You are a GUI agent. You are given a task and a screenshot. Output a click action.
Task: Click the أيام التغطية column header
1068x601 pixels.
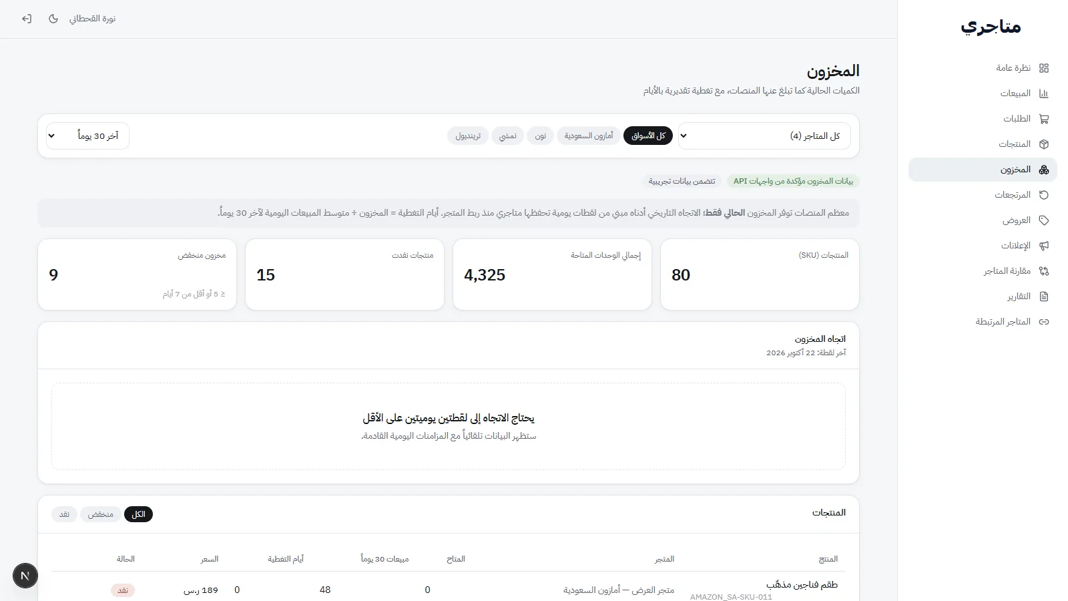(286, 559)
